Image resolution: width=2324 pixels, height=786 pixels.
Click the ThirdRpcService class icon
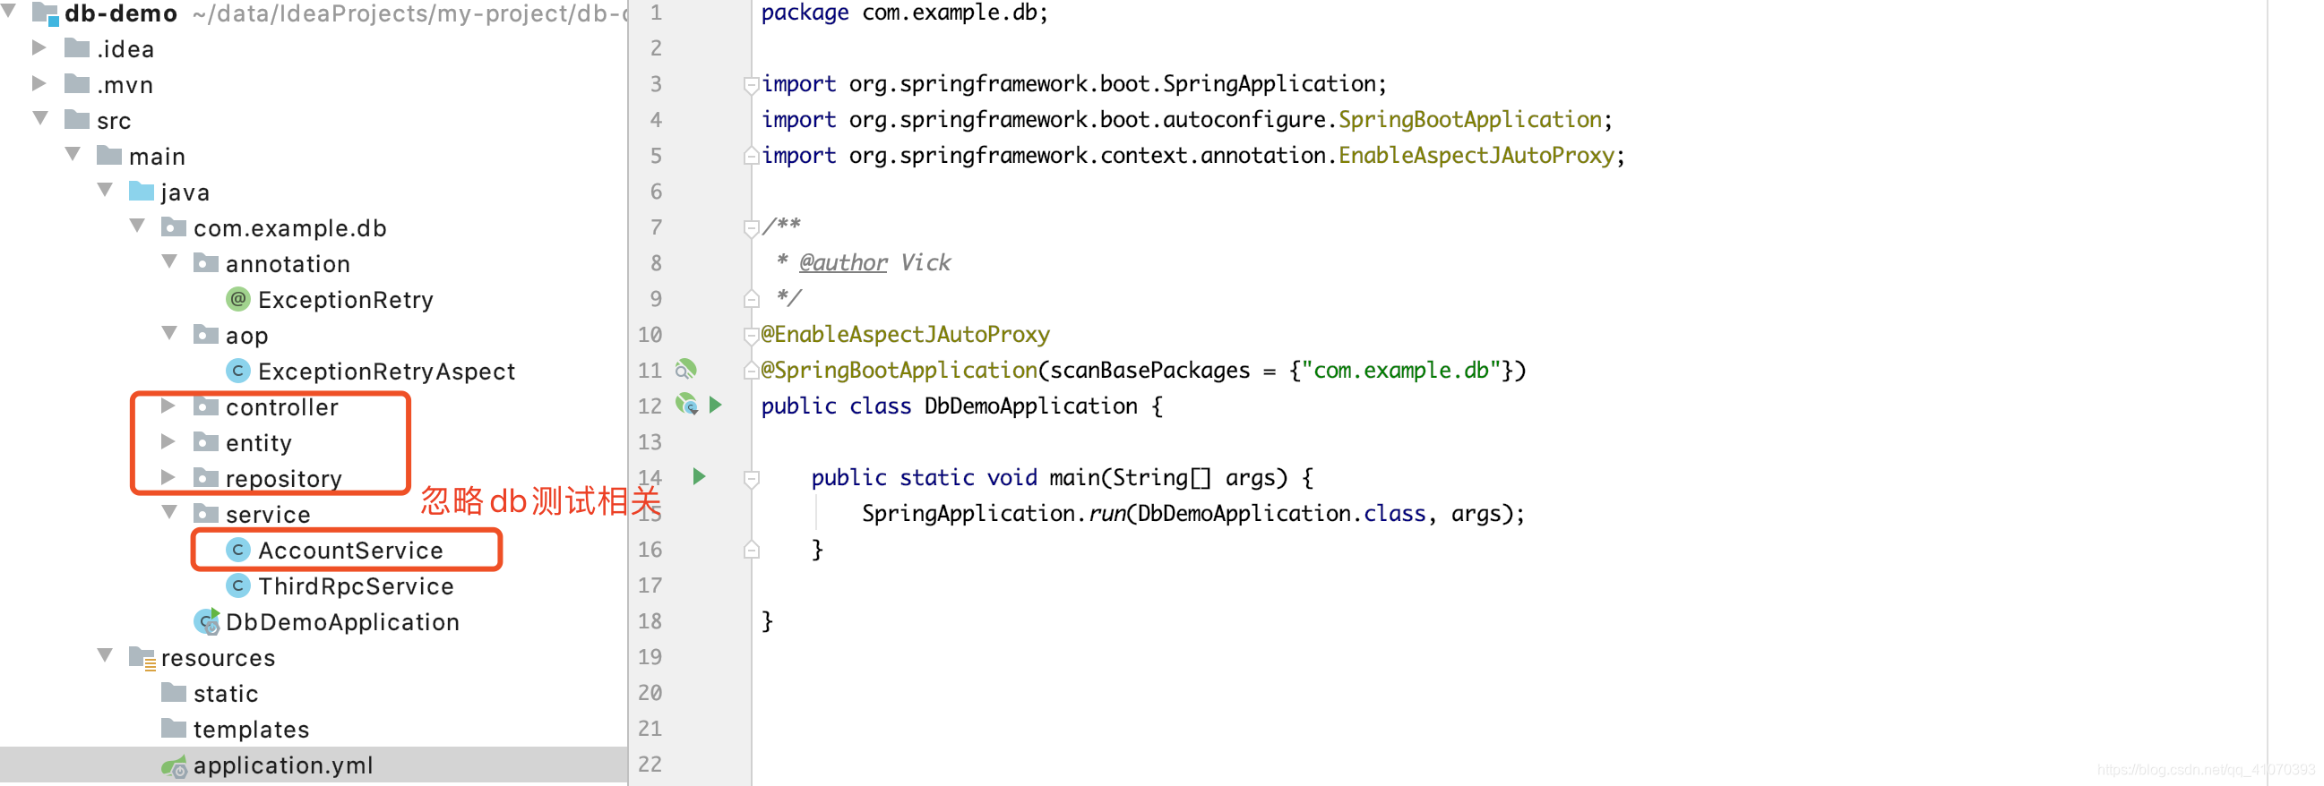click(237, 585)
